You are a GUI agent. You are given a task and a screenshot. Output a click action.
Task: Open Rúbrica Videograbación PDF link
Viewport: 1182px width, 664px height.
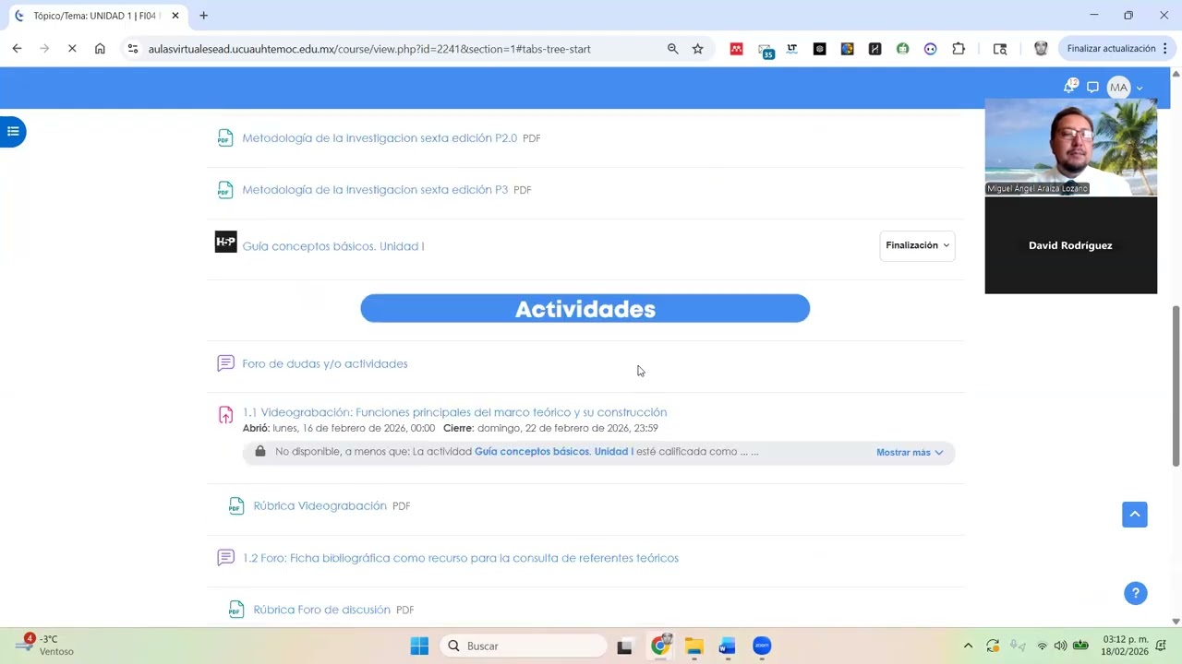(x=320, y=505)
